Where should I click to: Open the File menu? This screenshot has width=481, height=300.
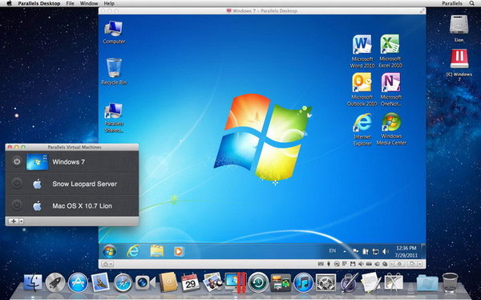pos(70,3)
